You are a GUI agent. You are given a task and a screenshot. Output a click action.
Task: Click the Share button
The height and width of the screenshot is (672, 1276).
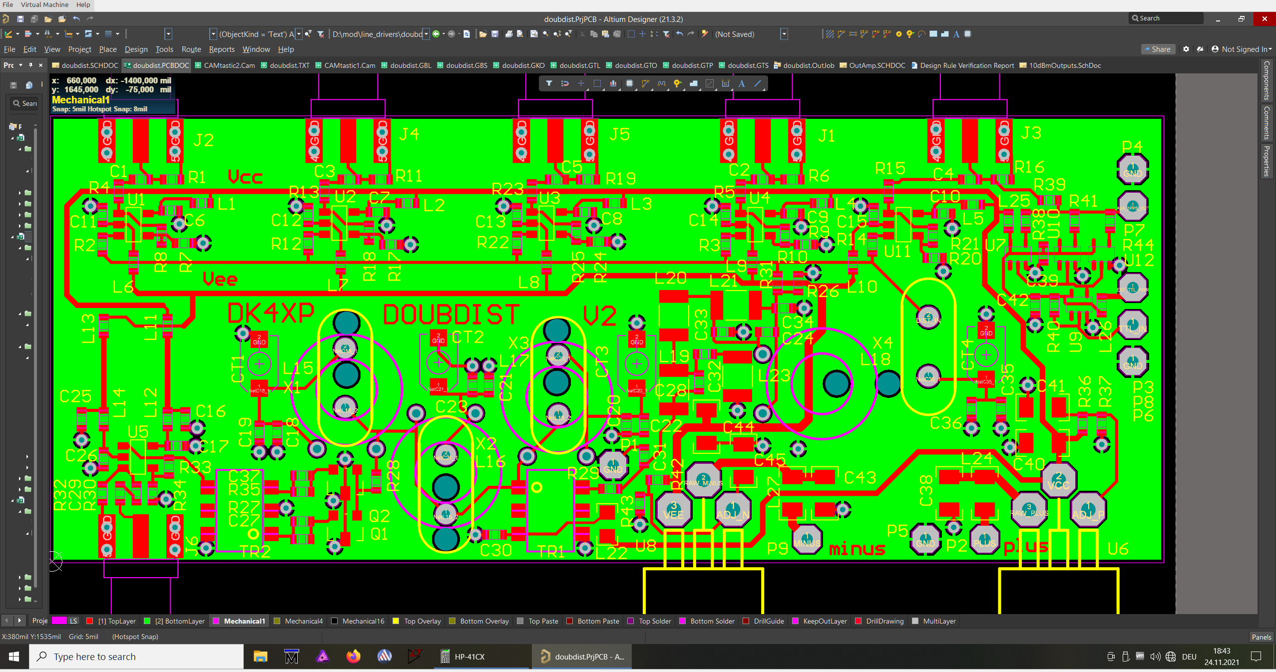[1157, 49]
